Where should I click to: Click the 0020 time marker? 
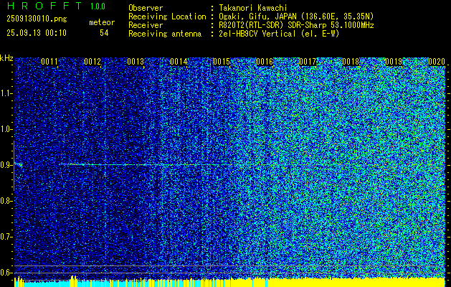pyautogui.click(x=437, y=62)
